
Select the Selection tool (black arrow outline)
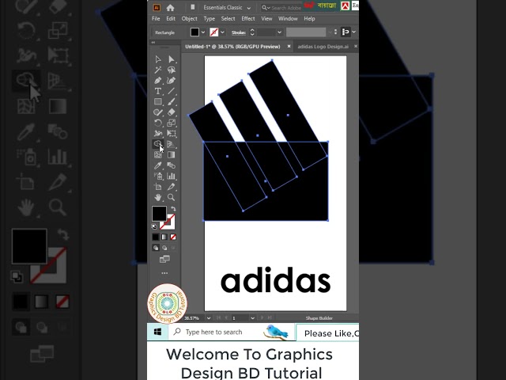tap(158, 59)
